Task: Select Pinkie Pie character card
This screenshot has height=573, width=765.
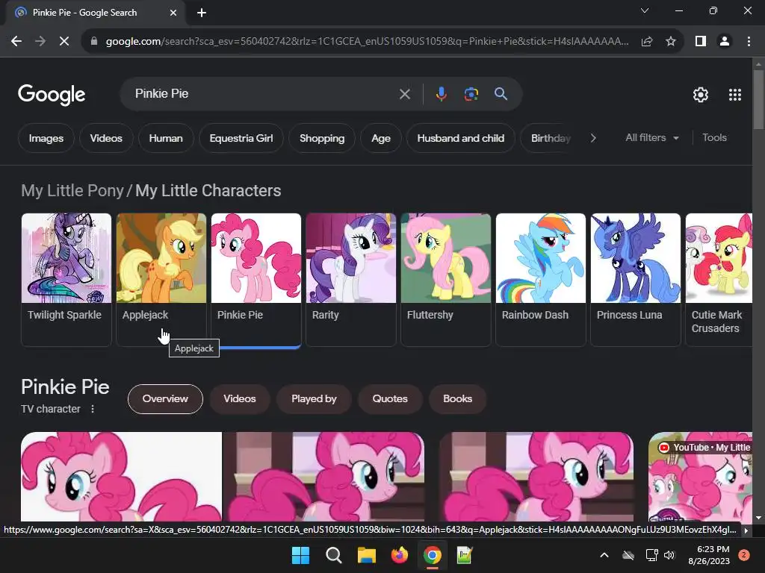Action: [x=256, y=280]
